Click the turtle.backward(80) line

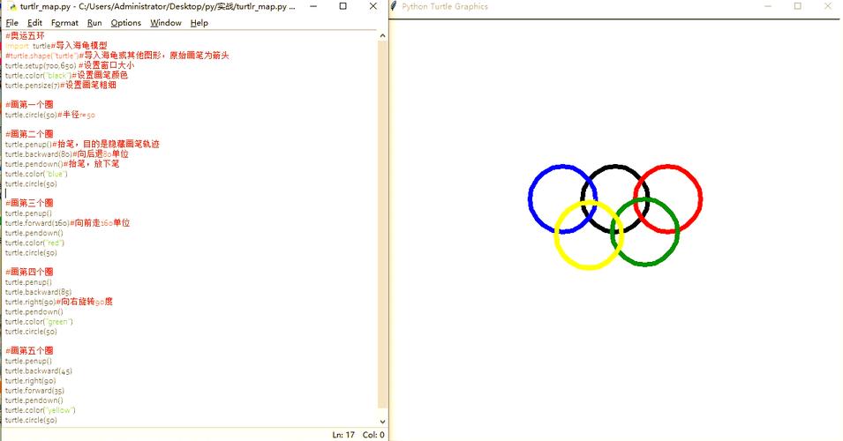[67, 153]
